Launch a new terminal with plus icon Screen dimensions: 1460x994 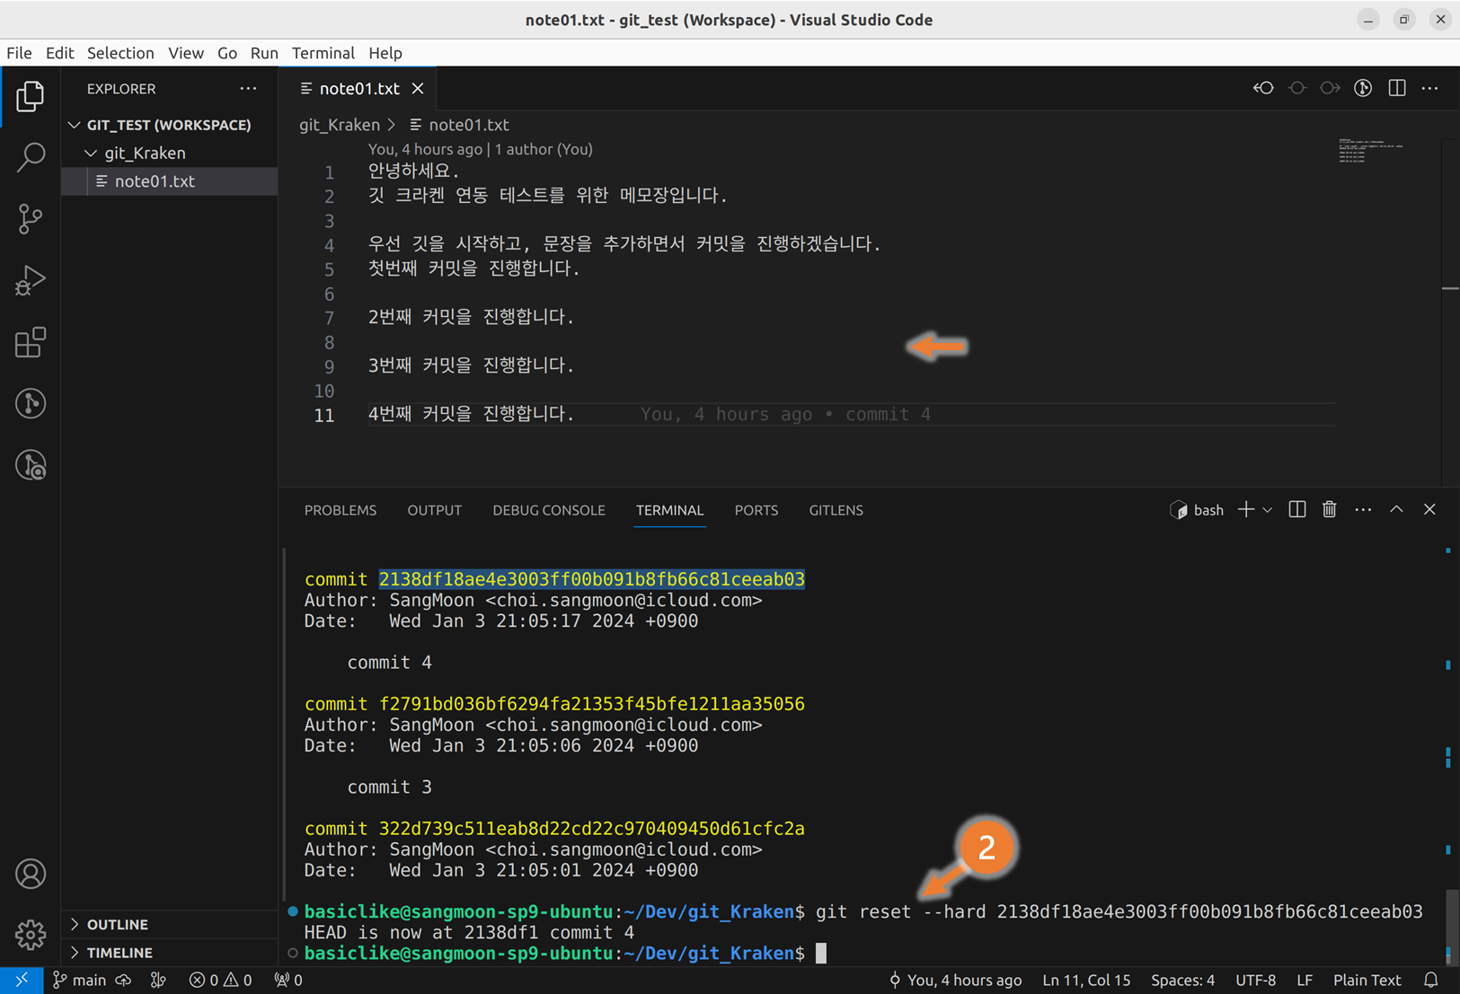[1245, 510]
